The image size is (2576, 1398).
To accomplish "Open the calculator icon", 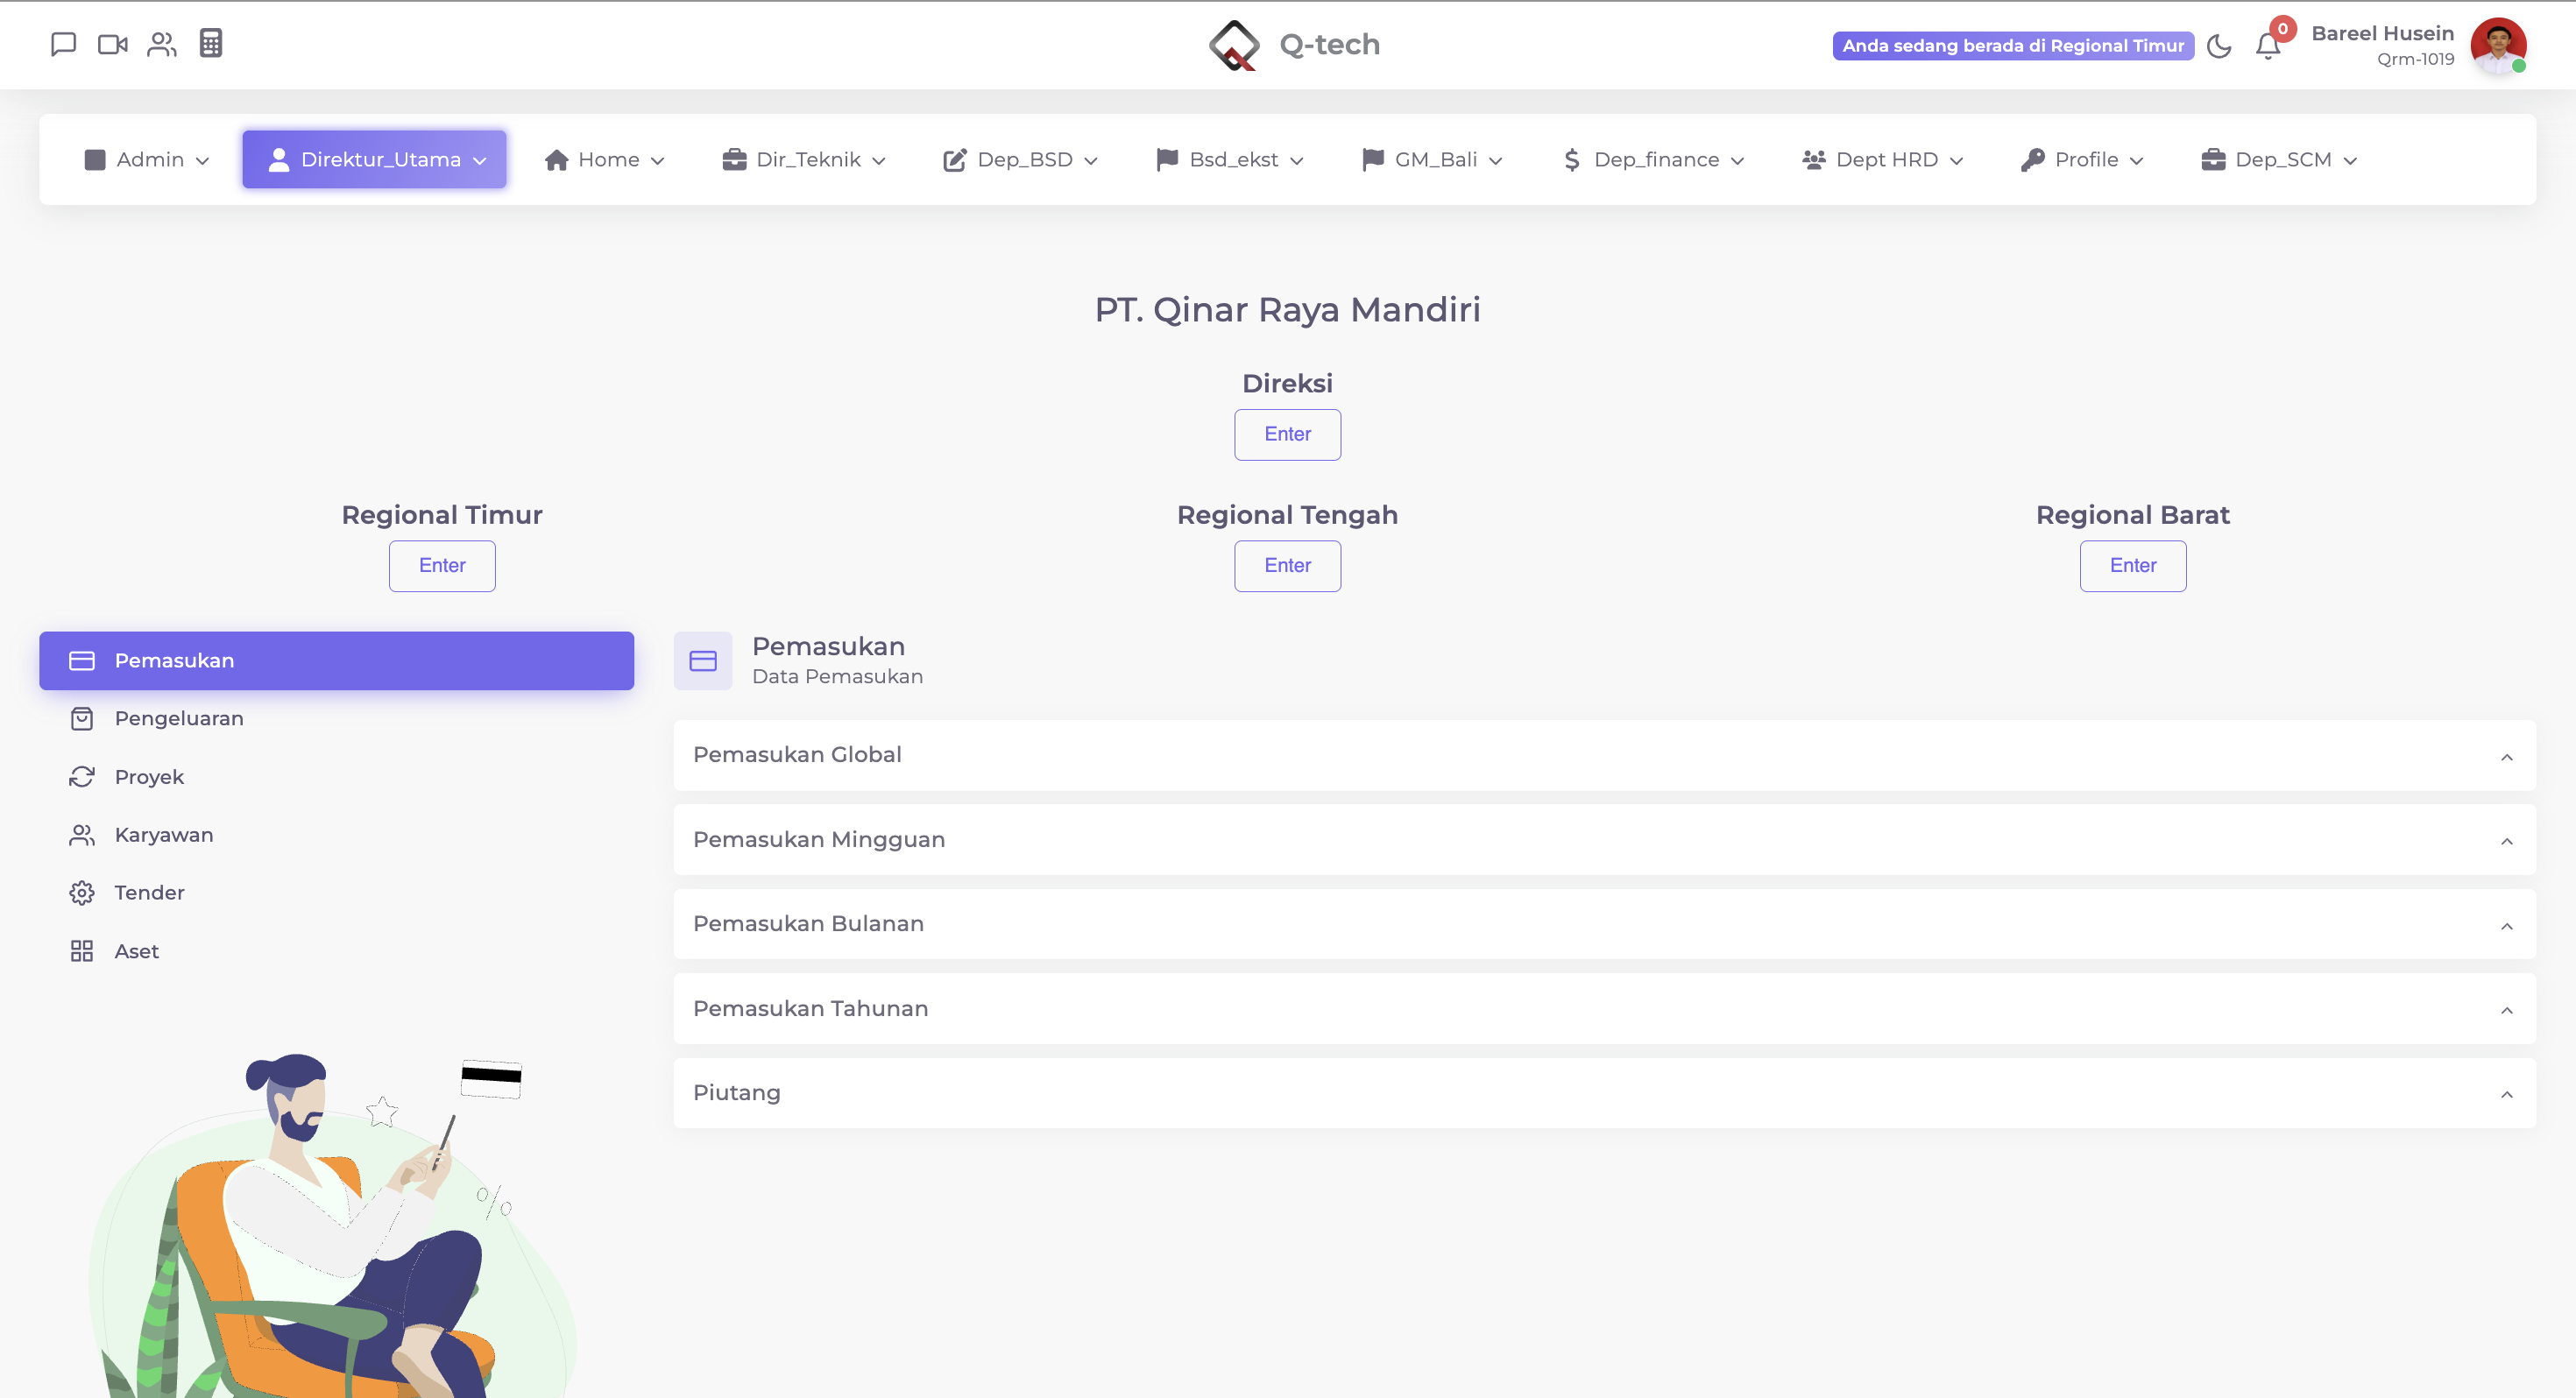I will click(211, 43).
